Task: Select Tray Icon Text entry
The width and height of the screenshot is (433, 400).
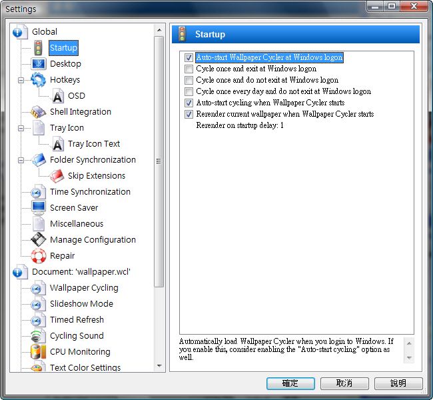Action: 94,144
